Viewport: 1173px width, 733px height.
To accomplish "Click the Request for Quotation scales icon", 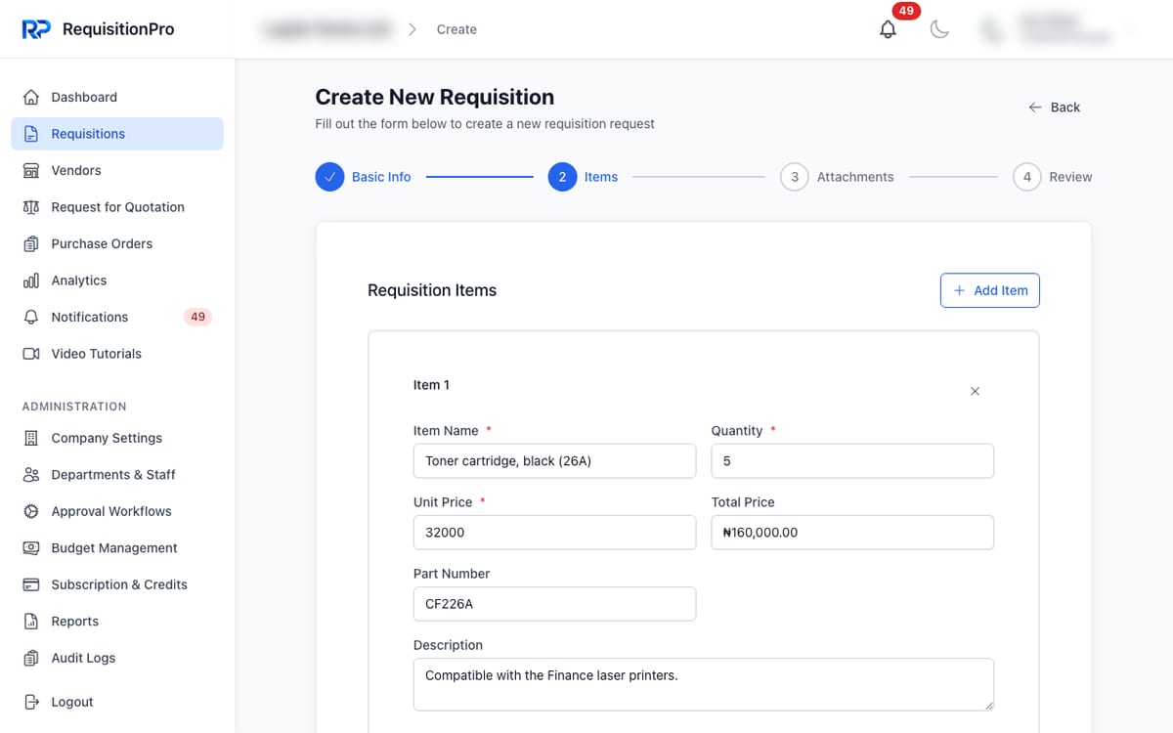I will [x=31, y=207].
